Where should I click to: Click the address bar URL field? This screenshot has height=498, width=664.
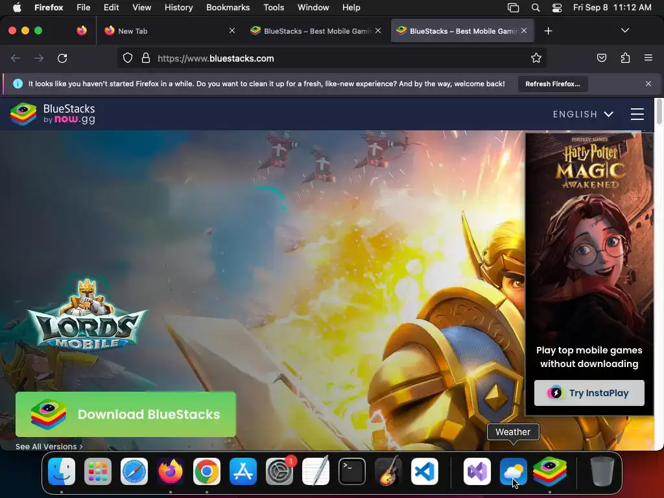tap(331, 58)
